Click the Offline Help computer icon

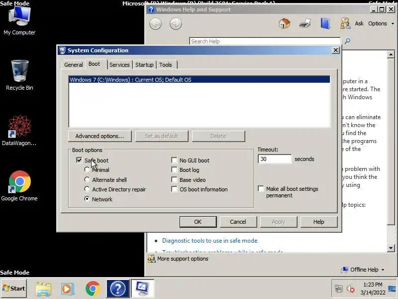tap(345, 270)
